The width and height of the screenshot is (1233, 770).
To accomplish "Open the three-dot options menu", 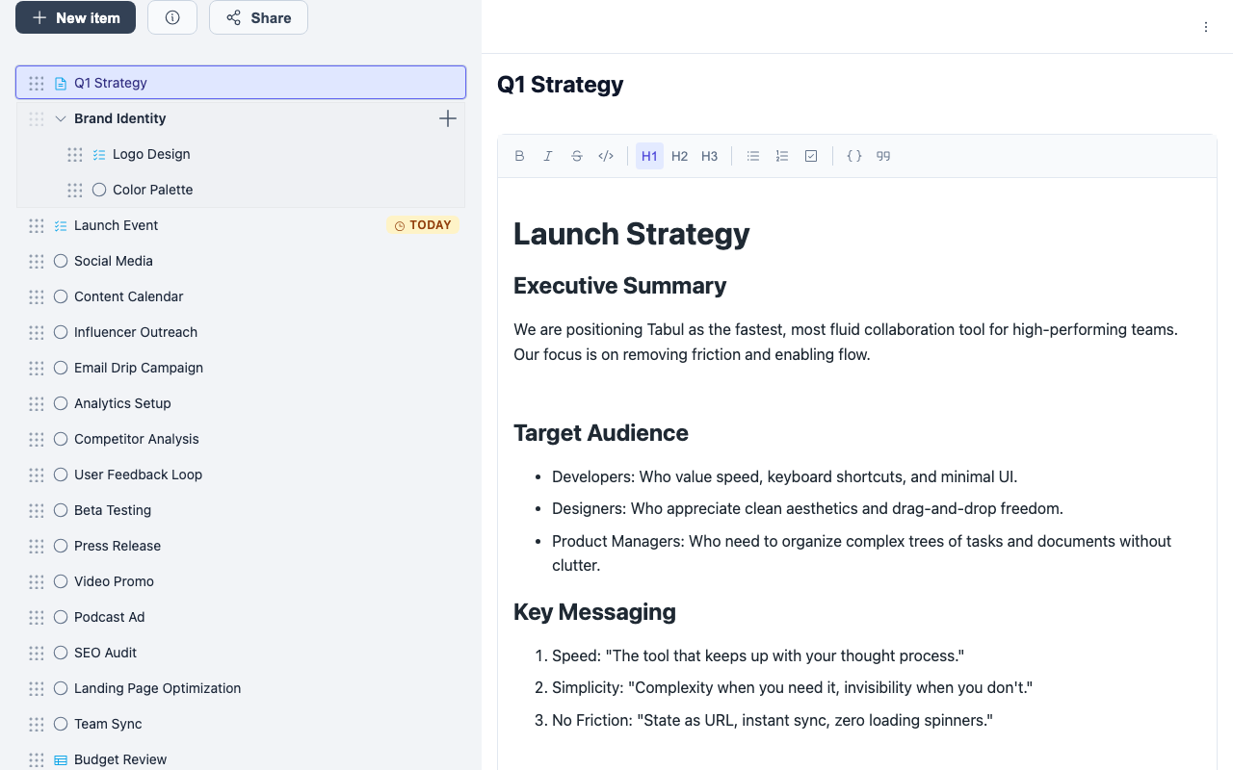I will point(1206,27).
